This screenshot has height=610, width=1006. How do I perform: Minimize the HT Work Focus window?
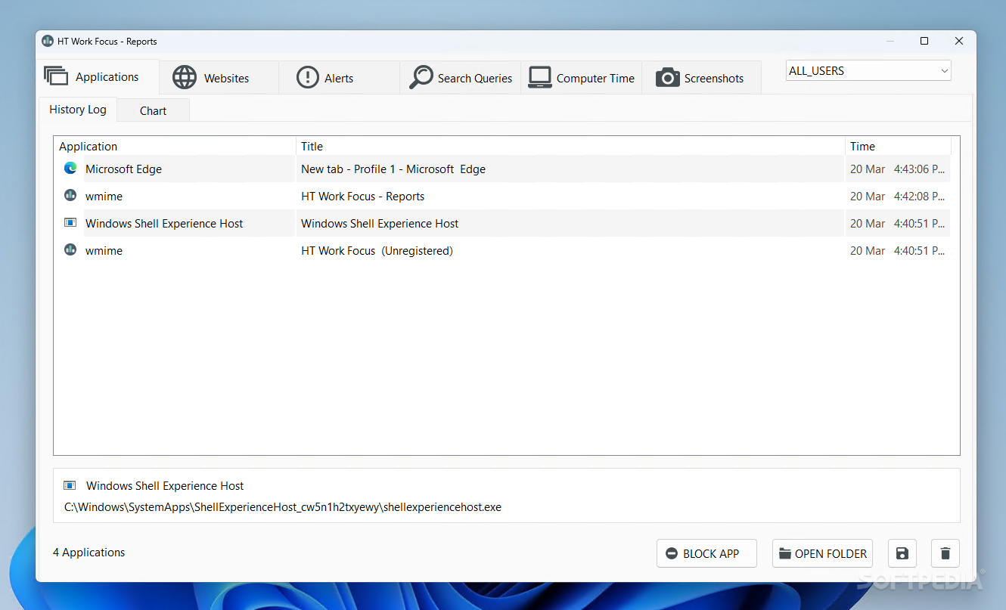click(x=890, y=41)
